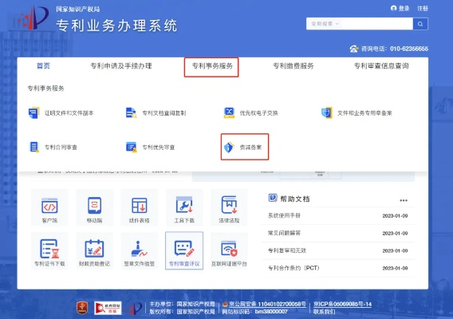The width and height of the screenshot is (453, 319).
Task: Open 文件和业务专用章备案 icon
Action: point(327,112)
